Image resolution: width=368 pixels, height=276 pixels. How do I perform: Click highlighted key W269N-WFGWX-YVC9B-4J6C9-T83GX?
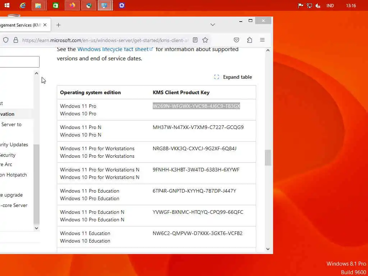click(196, 106)
